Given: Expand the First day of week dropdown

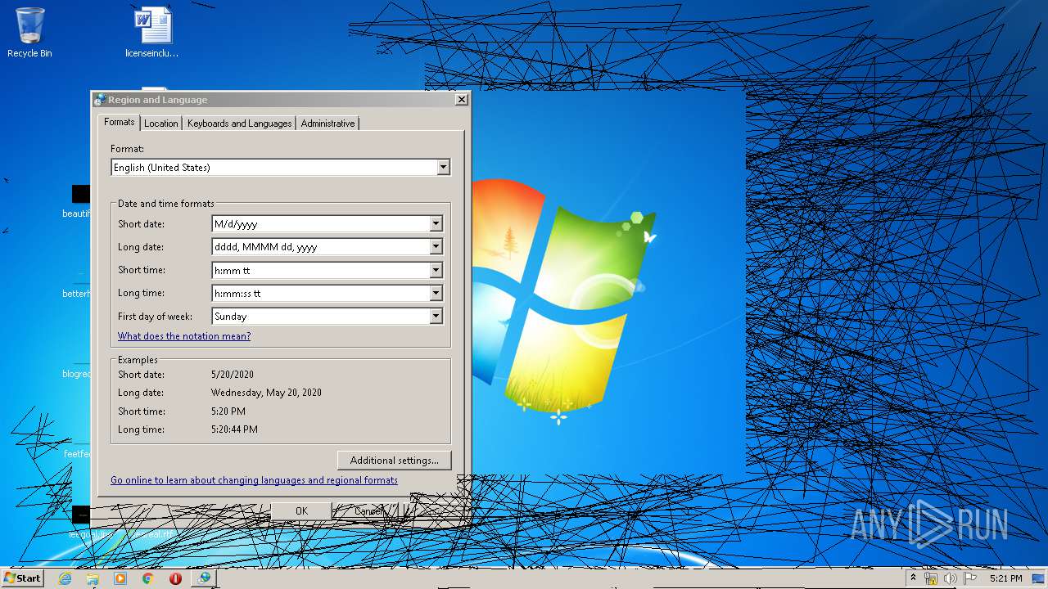Looking at the screenshot, I should 436,316.
